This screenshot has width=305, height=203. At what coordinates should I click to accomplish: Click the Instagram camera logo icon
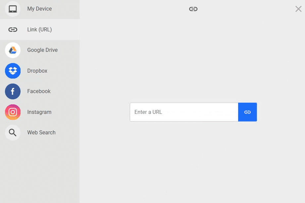(x=13, y=112)
